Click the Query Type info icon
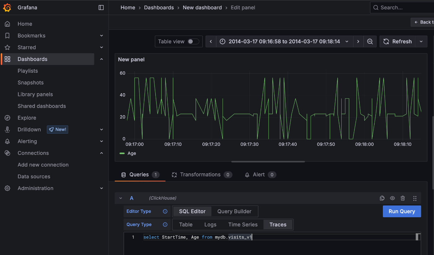 coord(165,225)
